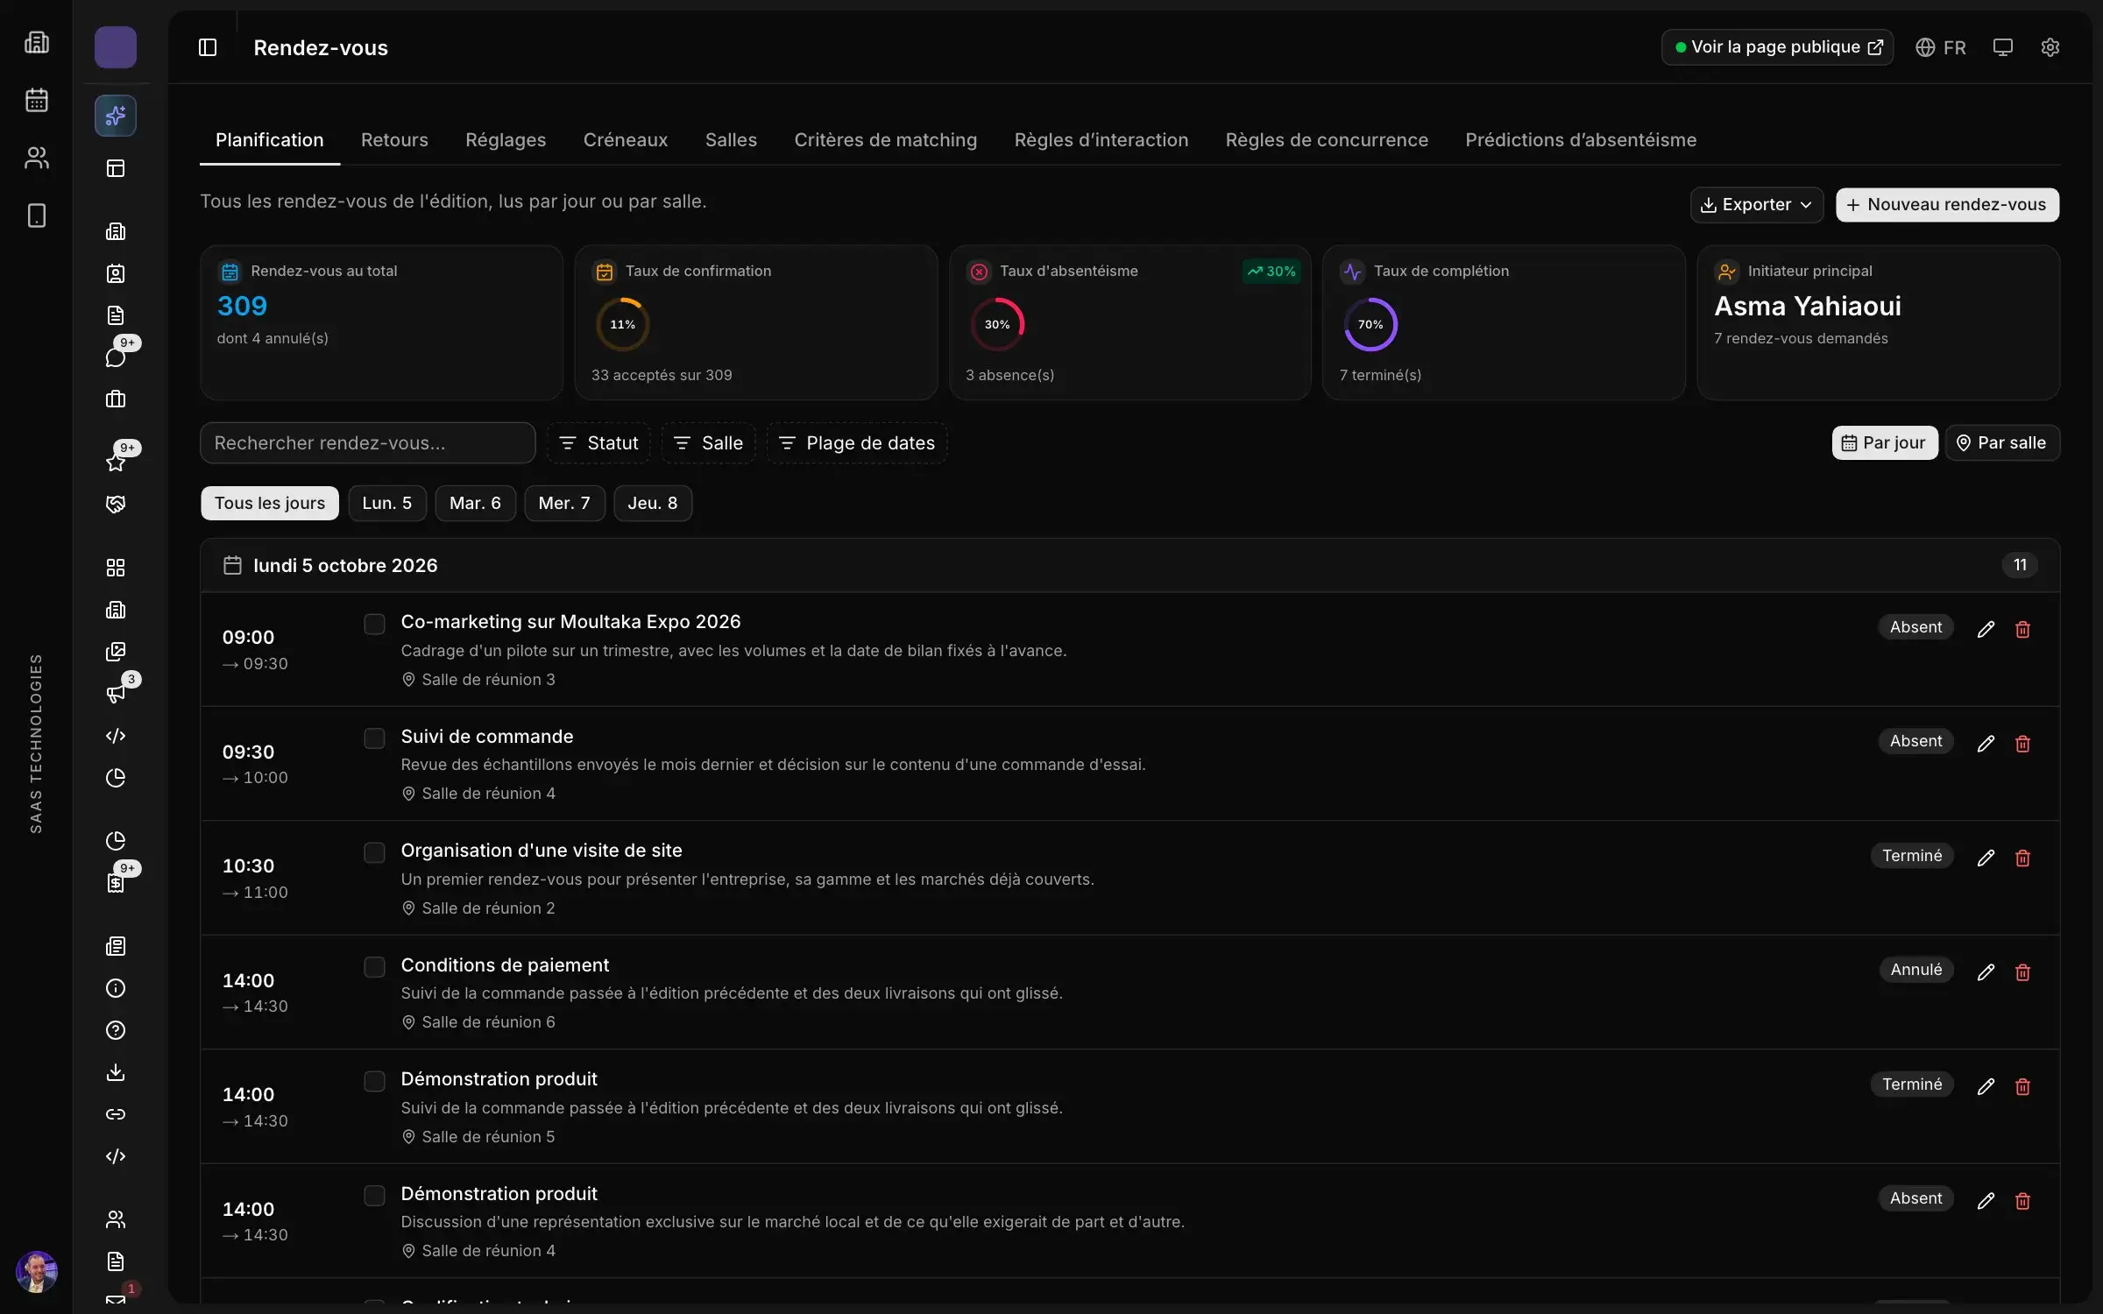Click Nouveau rendez-vous button
The height and width of the screenshot is (1314, 2103).
pyautogui.click(x=1947, y=205)
